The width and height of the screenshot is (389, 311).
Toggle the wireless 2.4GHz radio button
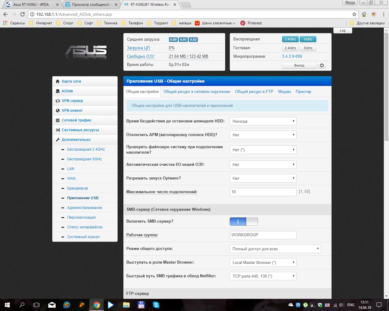(290, 39)
